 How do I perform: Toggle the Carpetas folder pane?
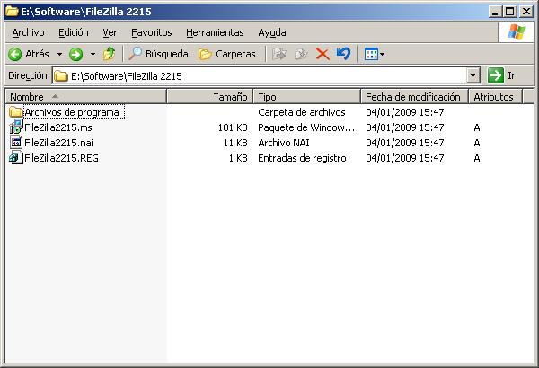(x=227, y=54)
